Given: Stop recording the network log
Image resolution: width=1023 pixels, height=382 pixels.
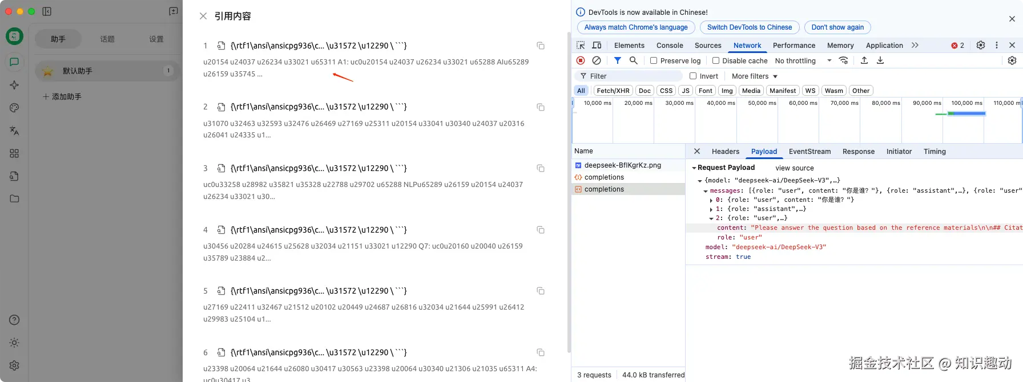Looking at the screenshot, I should [x=581, y=60].
